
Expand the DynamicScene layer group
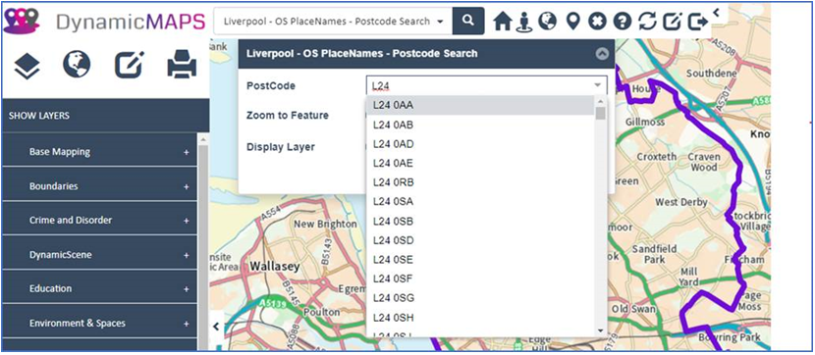pos(99,255)
